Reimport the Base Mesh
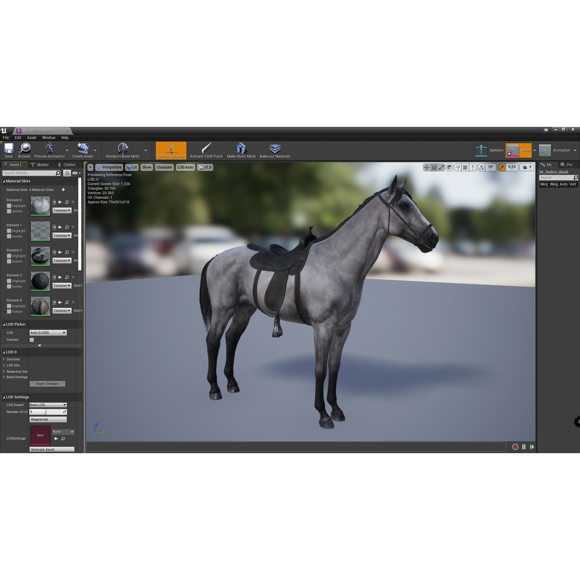The image size is (580, 580). [122, 150]
